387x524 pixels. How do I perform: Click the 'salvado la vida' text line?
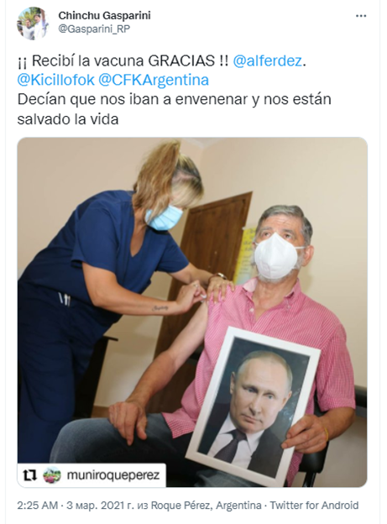click(x=68, y=119)
